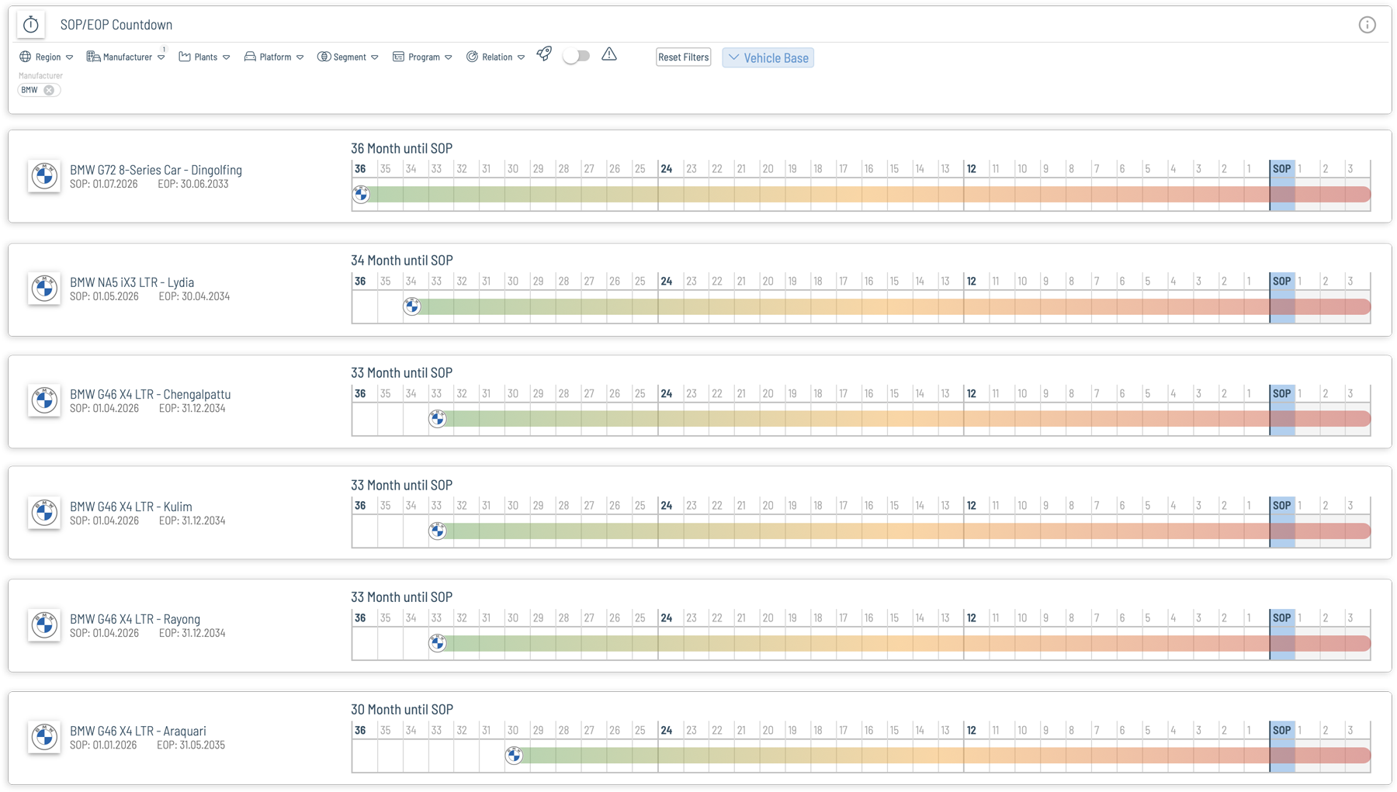Image resolution: width=1397 pixels, height=792 pixels.
Task: Click month 24 header in the Lydia timeline
Action: pyautogui.click(x=667, y=281)
